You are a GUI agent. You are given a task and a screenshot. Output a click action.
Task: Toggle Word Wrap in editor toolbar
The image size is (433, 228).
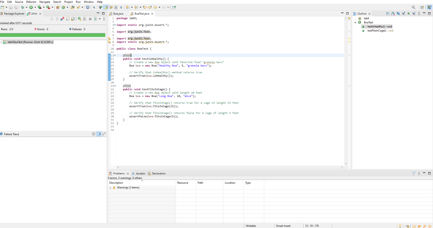click(111, 7)
